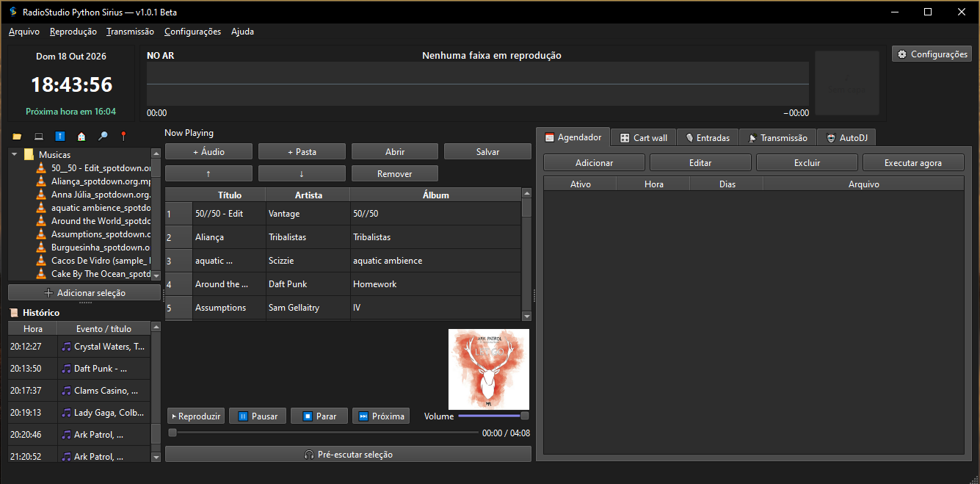Screen dimensions: 980x484
Task: Switch to the Cart wall tab
Action: 643,137
